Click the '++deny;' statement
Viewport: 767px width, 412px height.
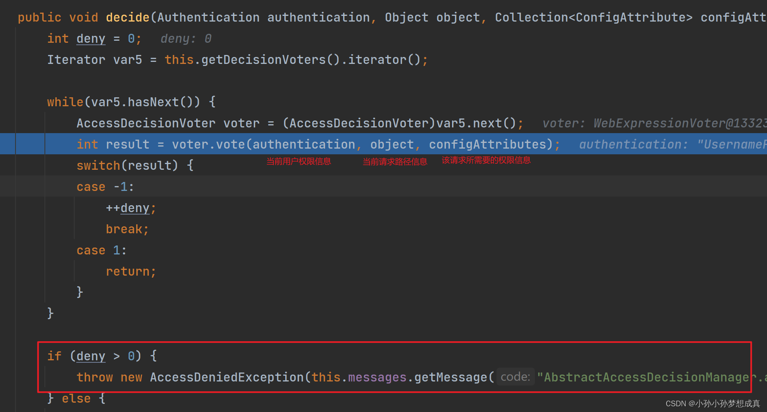131,208
